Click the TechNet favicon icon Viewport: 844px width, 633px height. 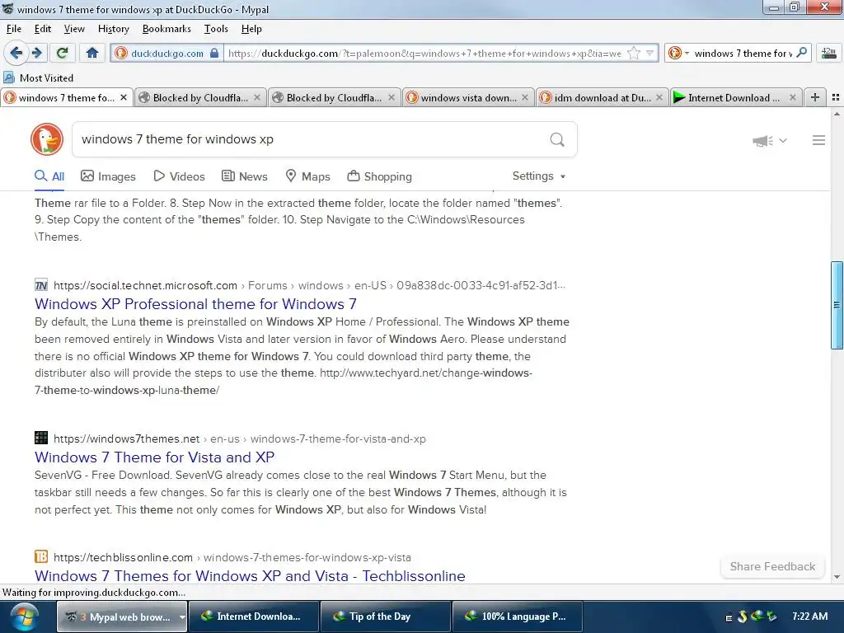click(x=41, y=285)
